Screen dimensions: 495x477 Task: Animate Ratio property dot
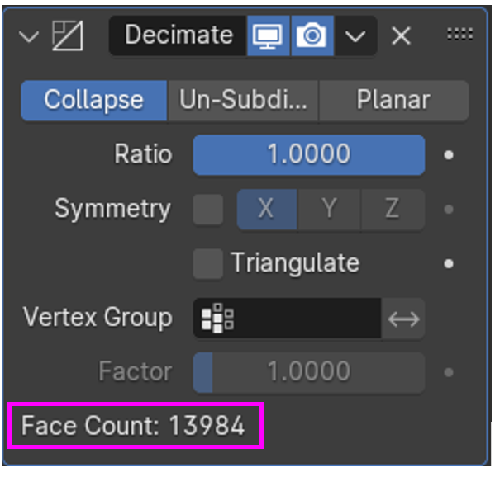click(x=449, y=155)
